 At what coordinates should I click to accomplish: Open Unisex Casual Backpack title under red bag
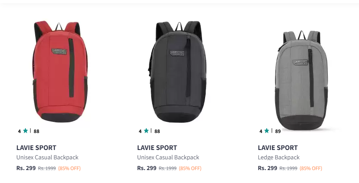click(47, 158)
